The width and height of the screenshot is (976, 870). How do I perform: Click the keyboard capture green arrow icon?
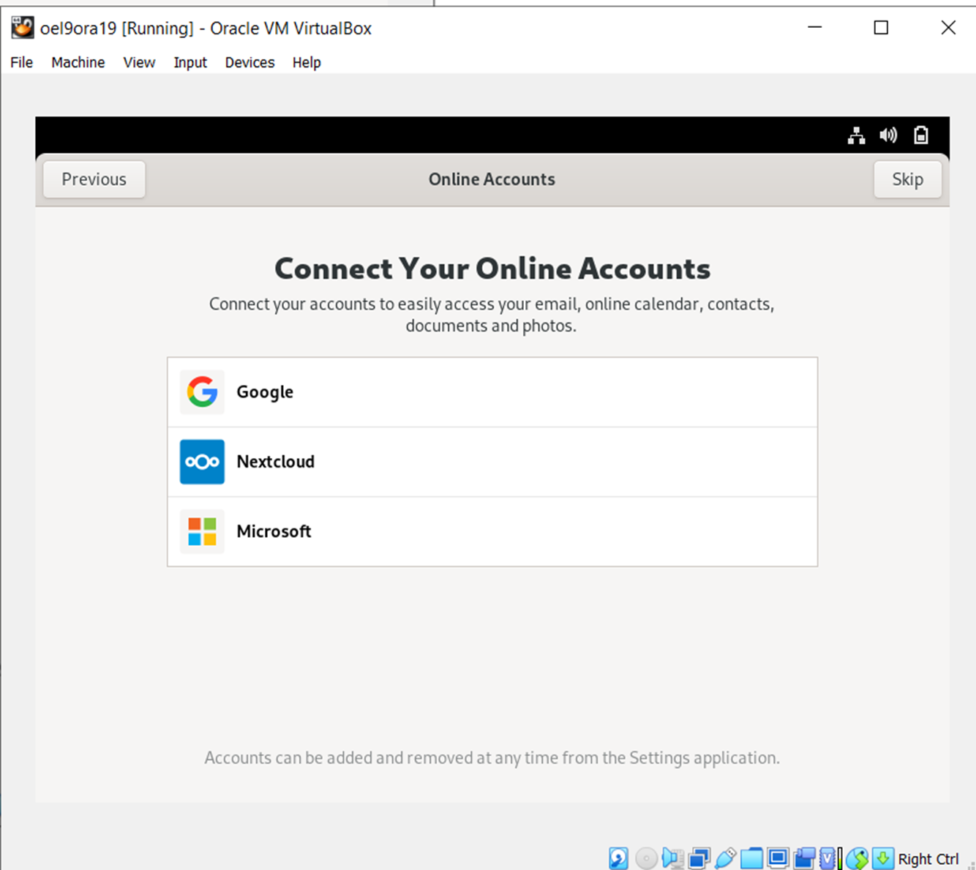coord(883,858)
